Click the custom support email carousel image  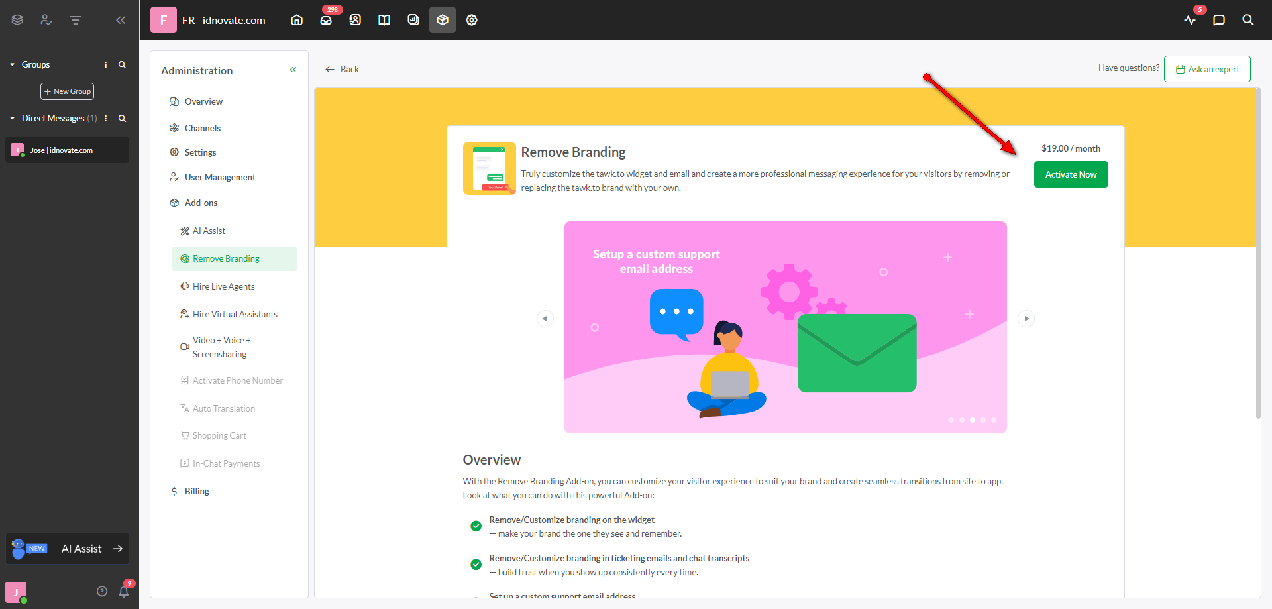tap(786, 327)
